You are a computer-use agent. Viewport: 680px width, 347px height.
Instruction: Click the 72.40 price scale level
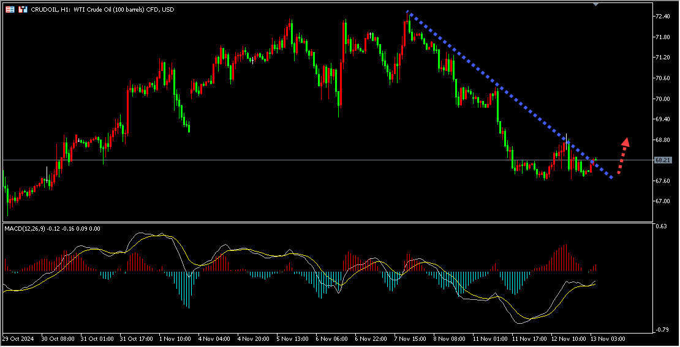coord(662,17)
